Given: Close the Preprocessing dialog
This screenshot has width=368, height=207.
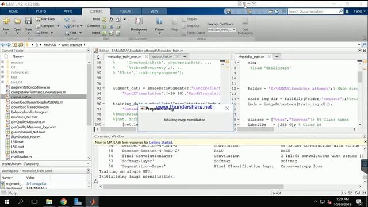Looking at the screenshot, I should coord(227,108).
